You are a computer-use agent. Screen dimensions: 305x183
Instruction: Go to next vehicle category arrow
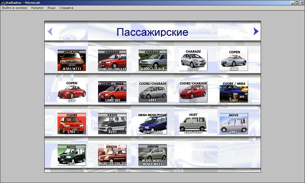(256, 31)
